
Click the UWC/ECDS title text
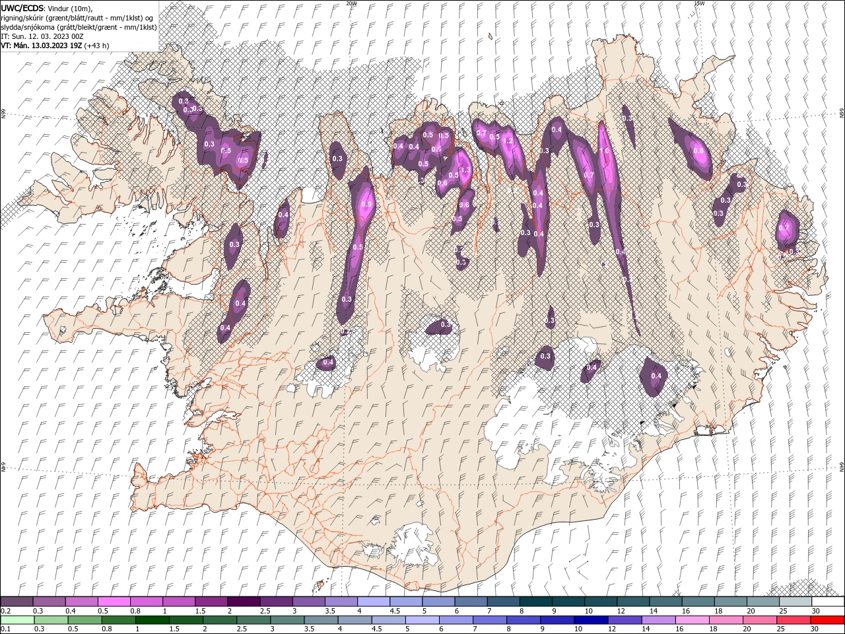23,7
